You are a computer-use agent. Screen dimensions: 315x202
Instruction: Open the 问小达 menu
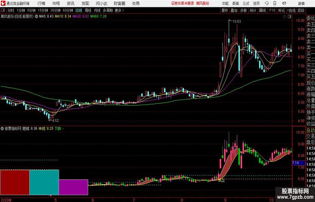click(101, 3)
